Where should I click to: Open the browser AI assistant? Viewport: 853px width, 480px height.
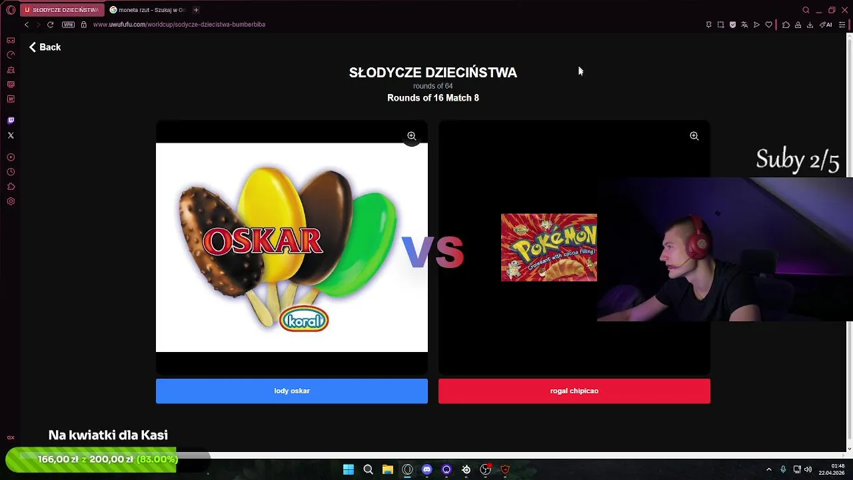[826, 25]
